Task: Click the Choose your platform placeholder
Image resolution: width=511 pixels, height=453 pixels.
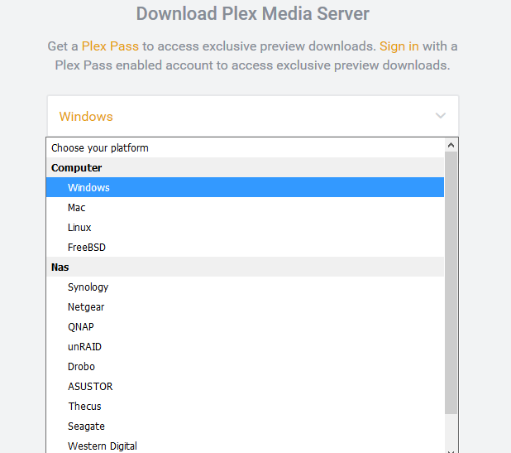Action: point(100,148)
